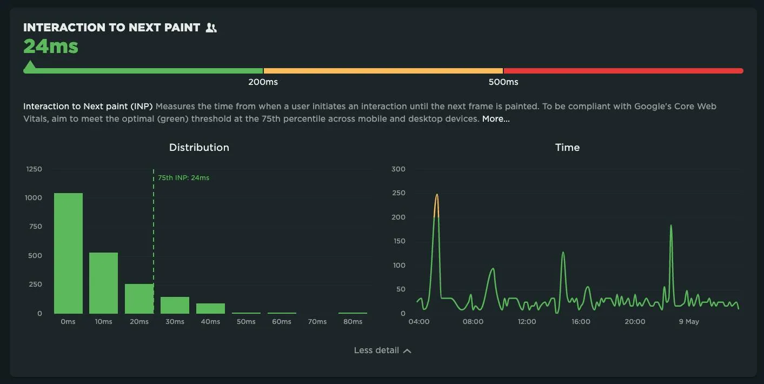Open the "More..." link in the description

click(x=495, y=118)
